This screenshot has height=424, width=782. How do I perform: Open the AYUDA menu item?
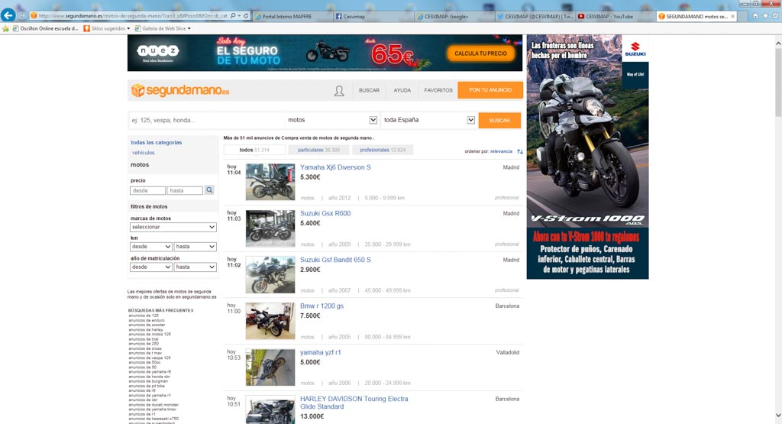402,90
